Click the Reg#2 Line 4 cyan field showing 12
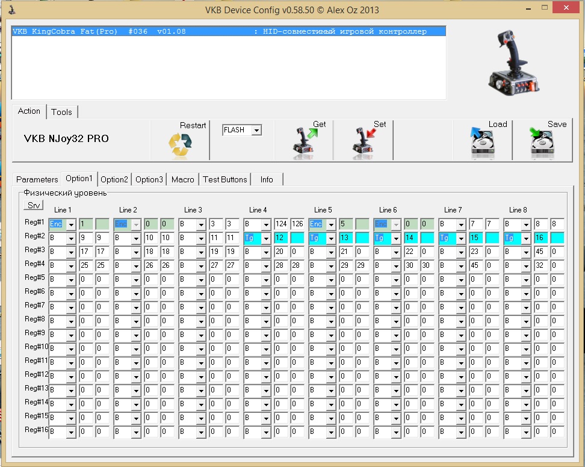585x467 pixels. pyautogui.click(x=281, y=238)
